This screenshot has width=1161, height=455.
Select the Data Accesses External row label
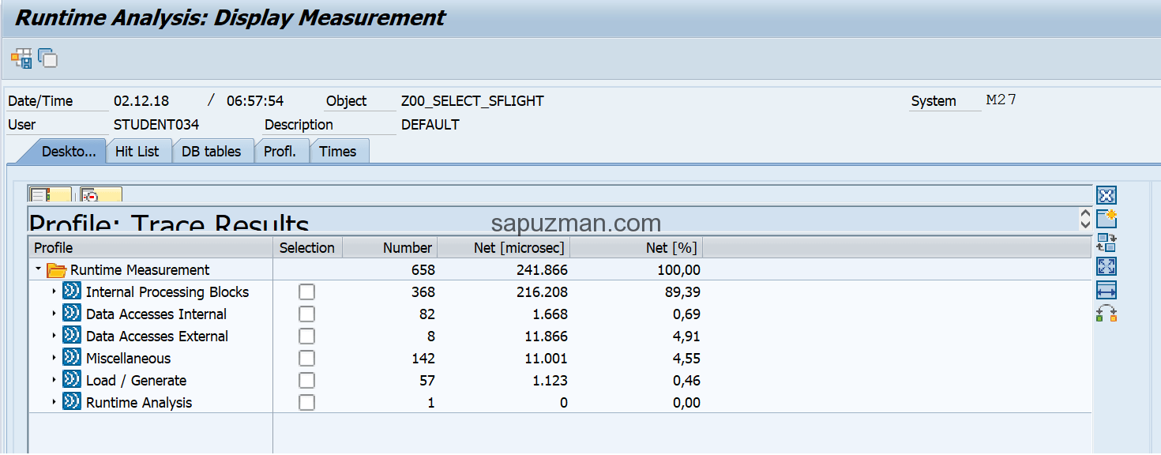click(157, 337)
